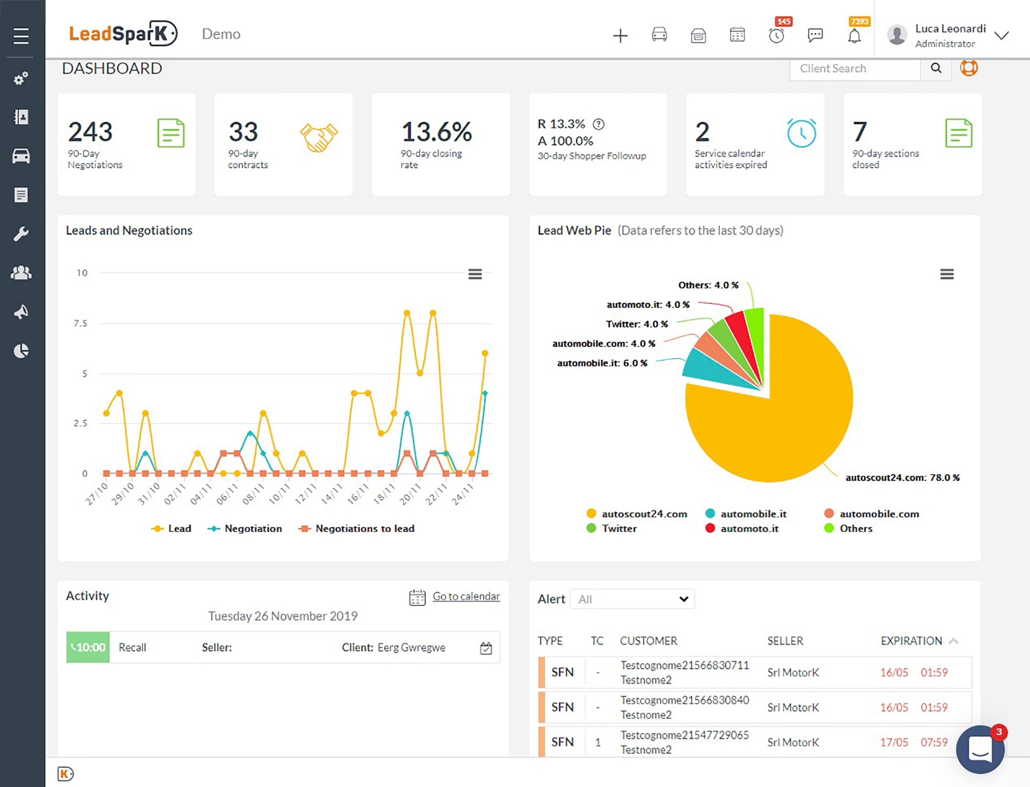Open the hamburger sidebar menu
Screen dimensions: 1030x787
click(21, 36)
